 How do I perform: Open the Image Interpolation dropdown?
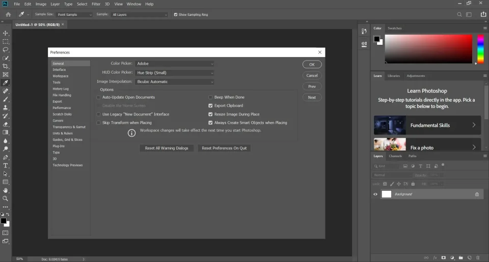click(x=175, y=82)
